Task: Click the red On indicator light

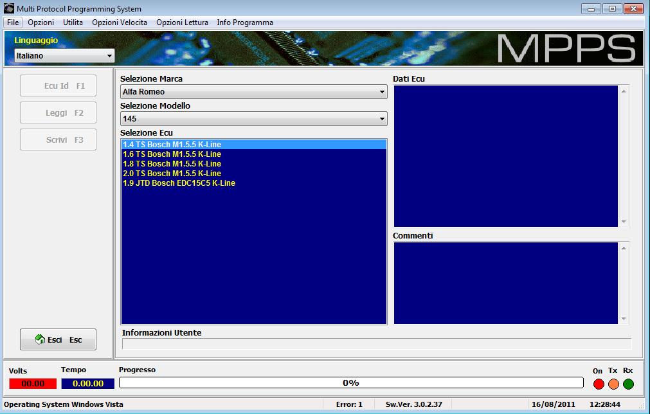Action: pyautogui.click(x=599, y=384)
